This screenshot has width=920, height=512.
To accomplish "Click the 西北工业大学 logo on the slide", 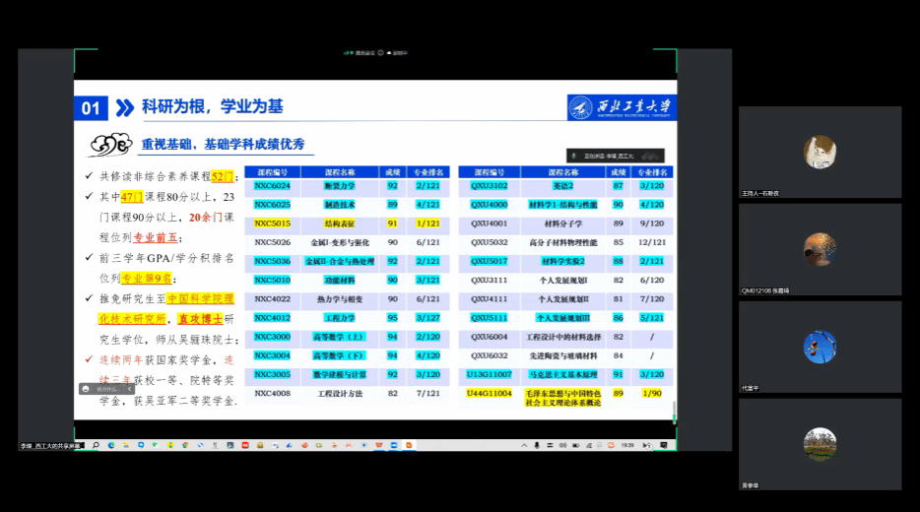I will (x=621, y=107).
